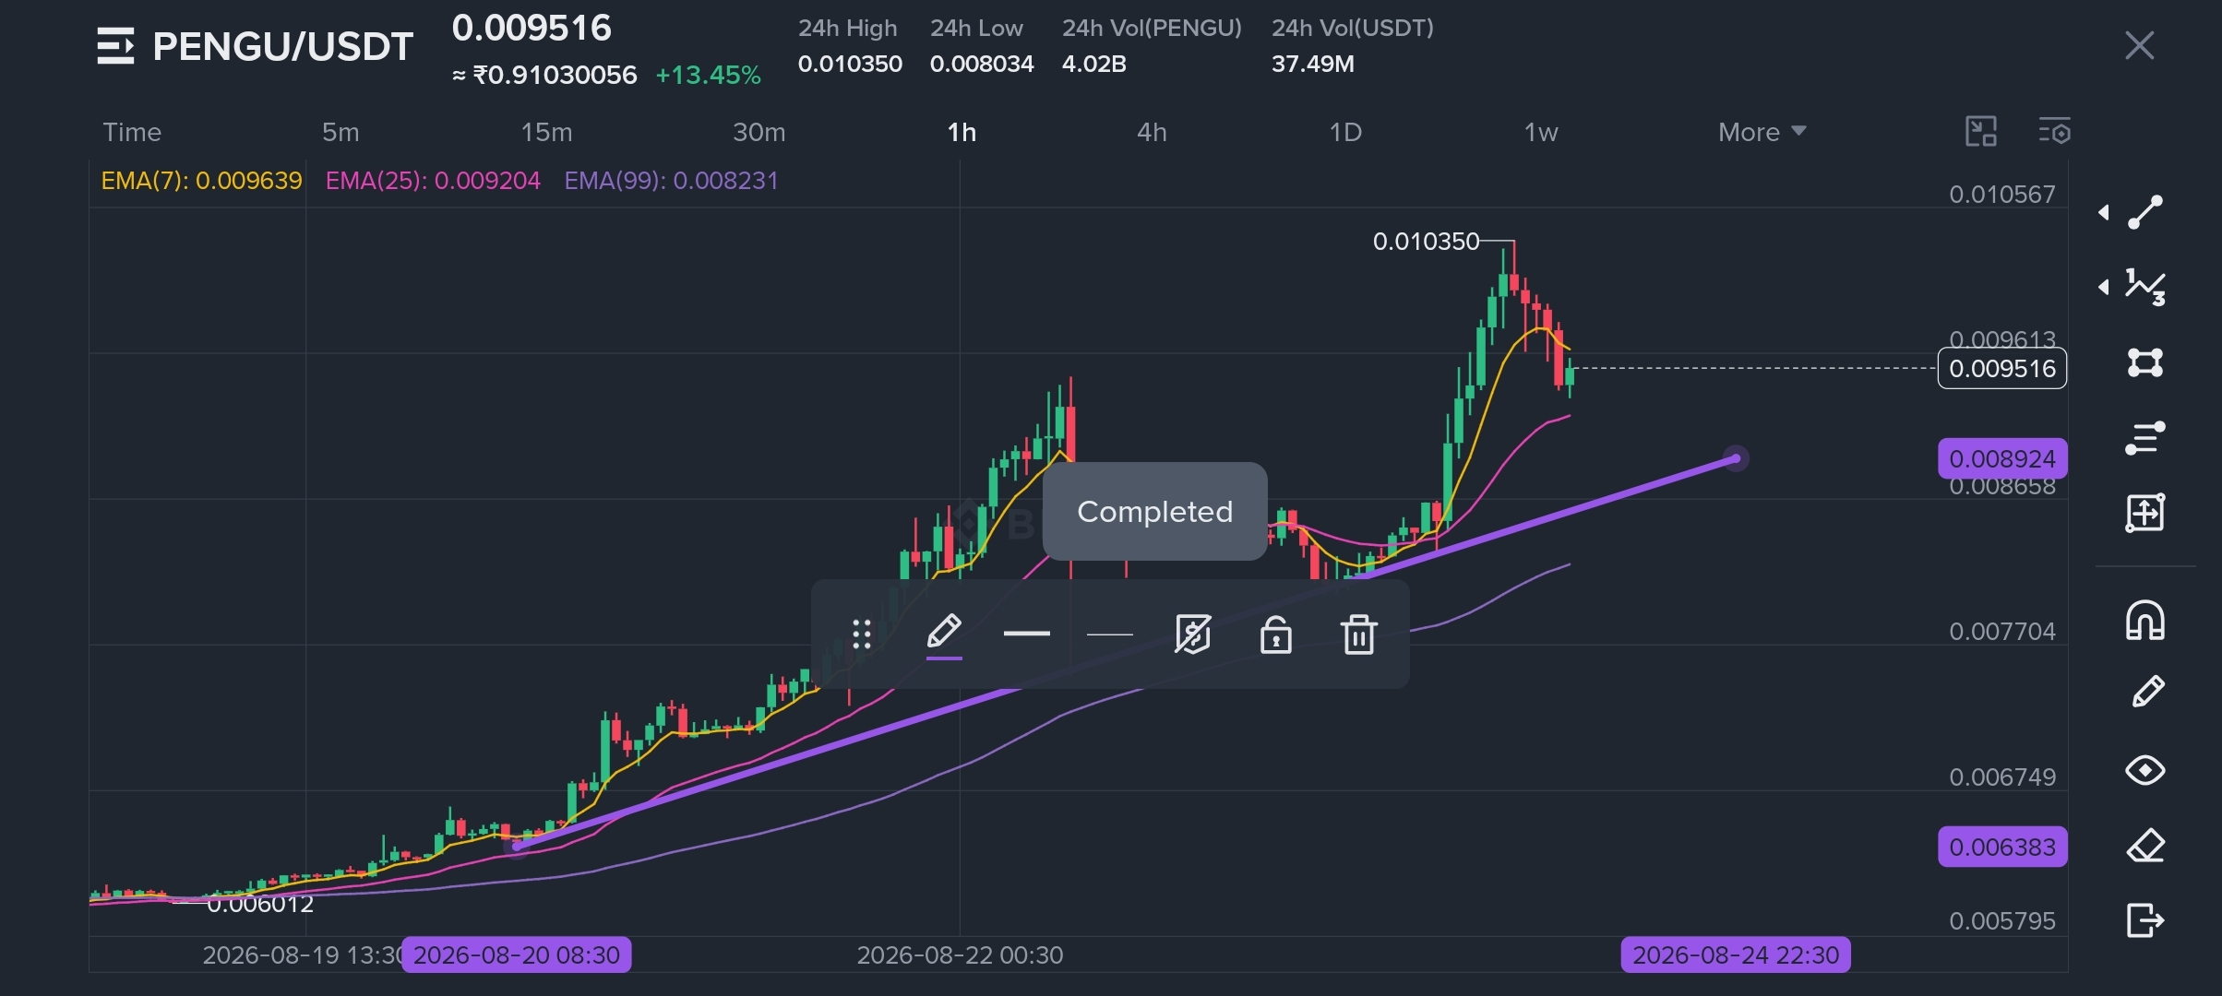
Task: Click the current price 0.009516 label
Action: pos(2002,368)
